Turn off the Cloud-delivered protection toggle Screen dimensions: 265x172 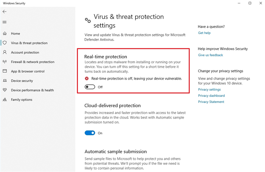coord(90,133)
